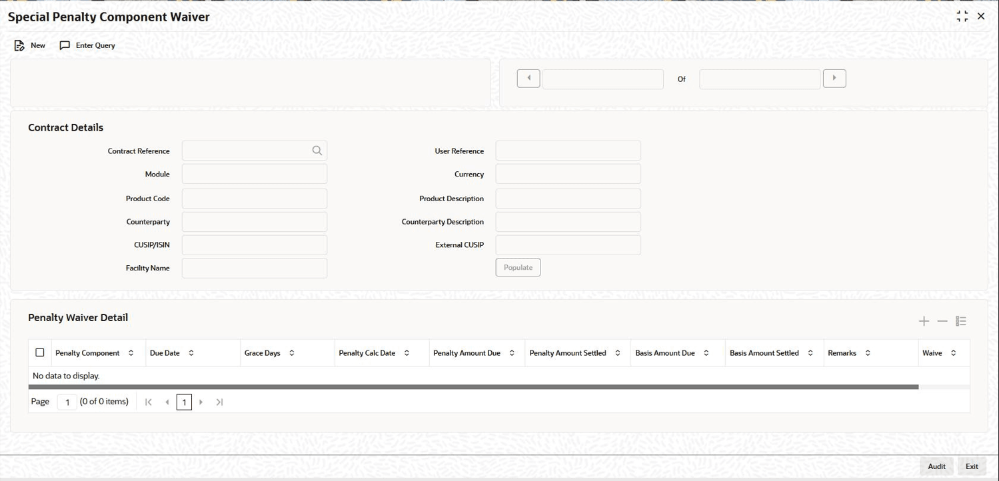Sort by Basis Amount Due column
The height and width of the screenshot is (481, 999).
[706, 353]
